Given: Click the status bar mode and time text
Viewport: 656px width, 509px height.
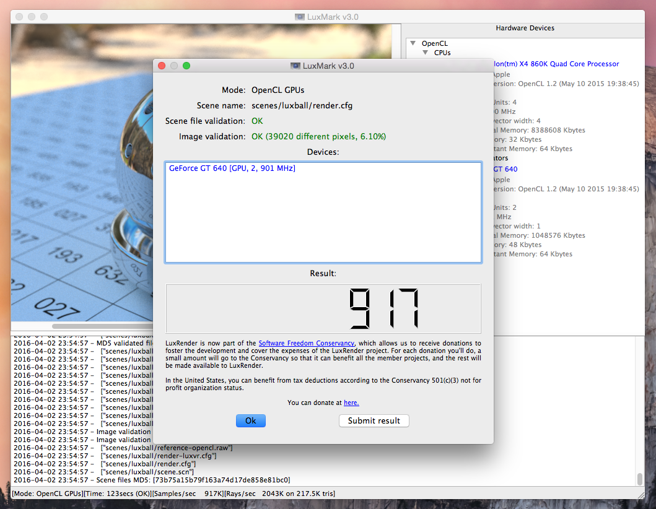Looking at the screenshot, I should (x=81, y=494).
